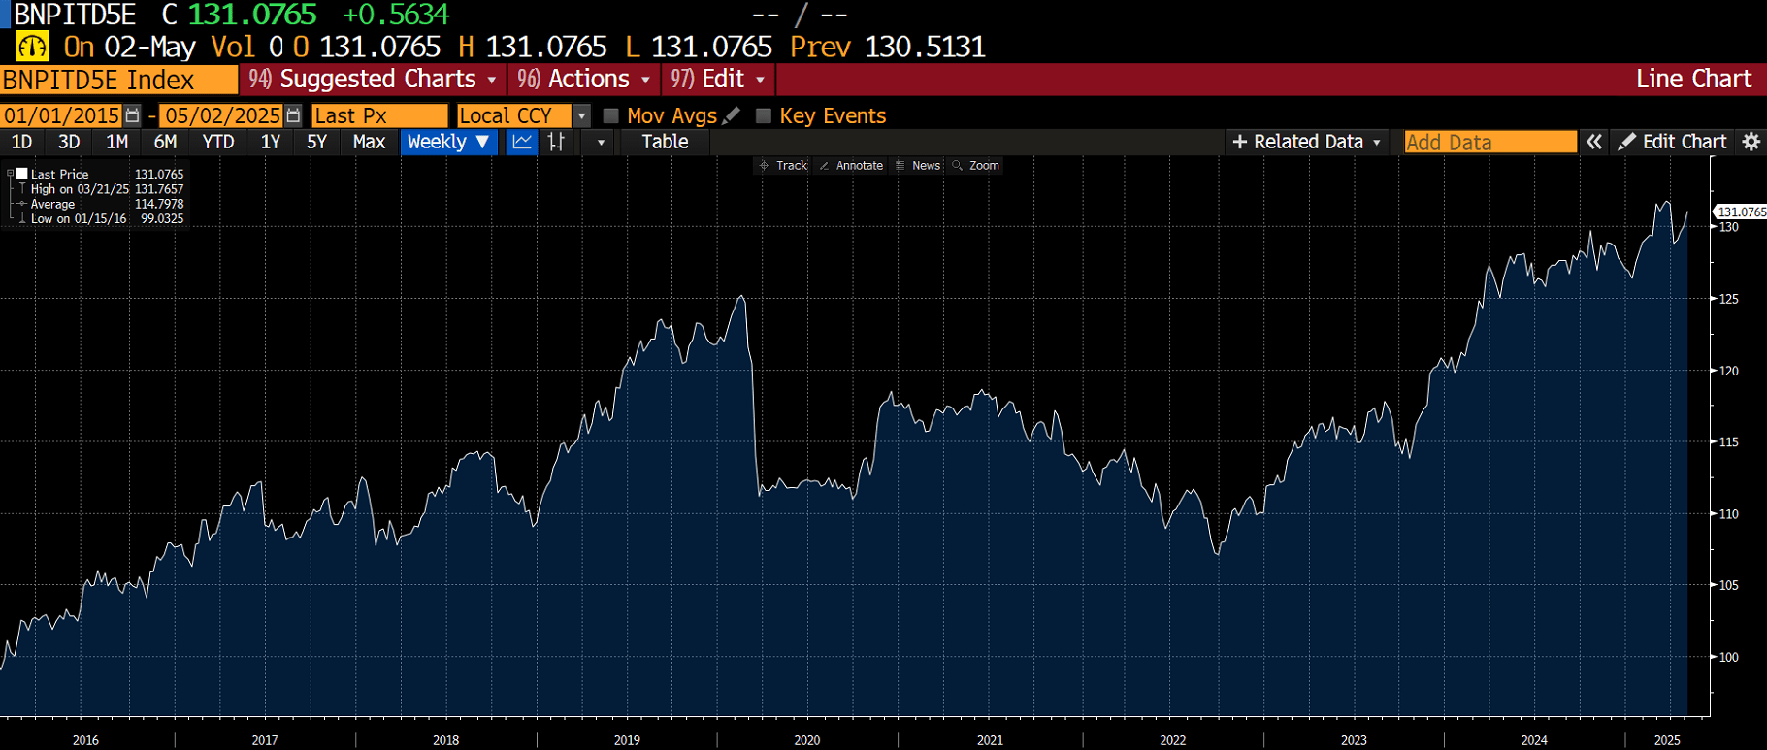
Task: Open the start date calendar picker
Action: pyautogui.click(x=133, y=115)
